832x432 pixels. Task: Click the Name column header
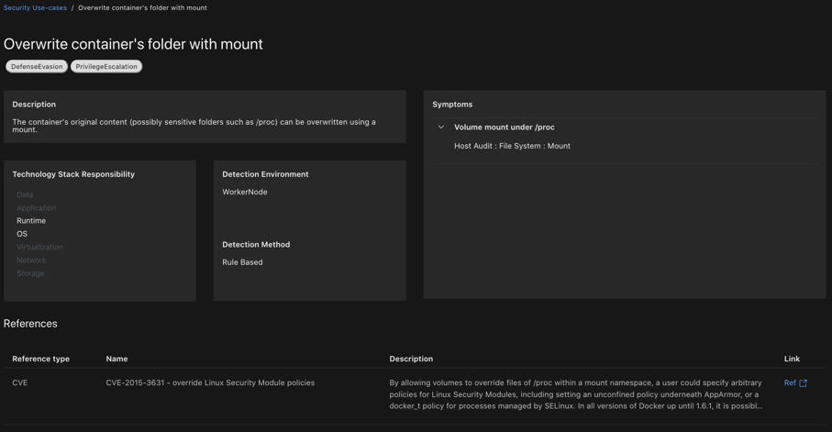pos(116,359)
